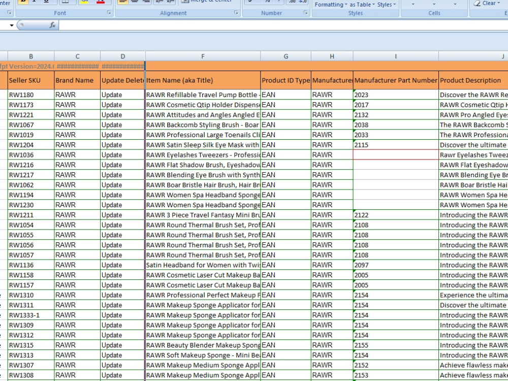This screenshot has height=381, width=508.
Task: Select column D header
Action: (123, 56)
